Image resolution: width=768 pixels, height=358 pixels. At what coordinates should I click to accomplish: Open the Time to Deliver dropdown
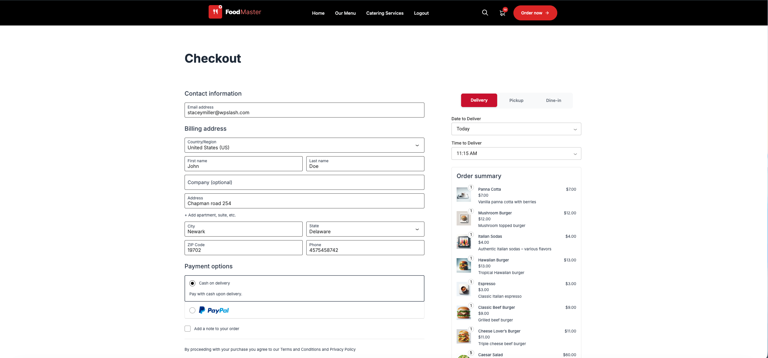pos(516,154)
